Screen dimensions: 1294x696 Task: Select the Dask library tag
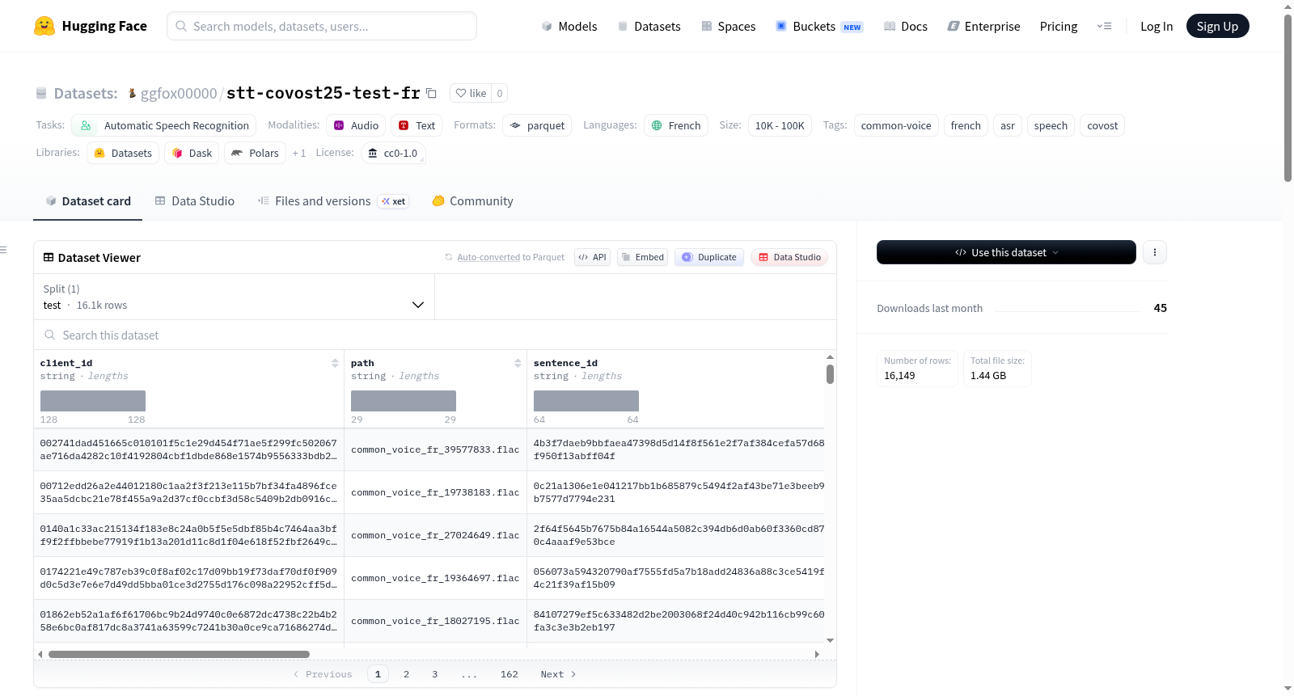point(192,153)
